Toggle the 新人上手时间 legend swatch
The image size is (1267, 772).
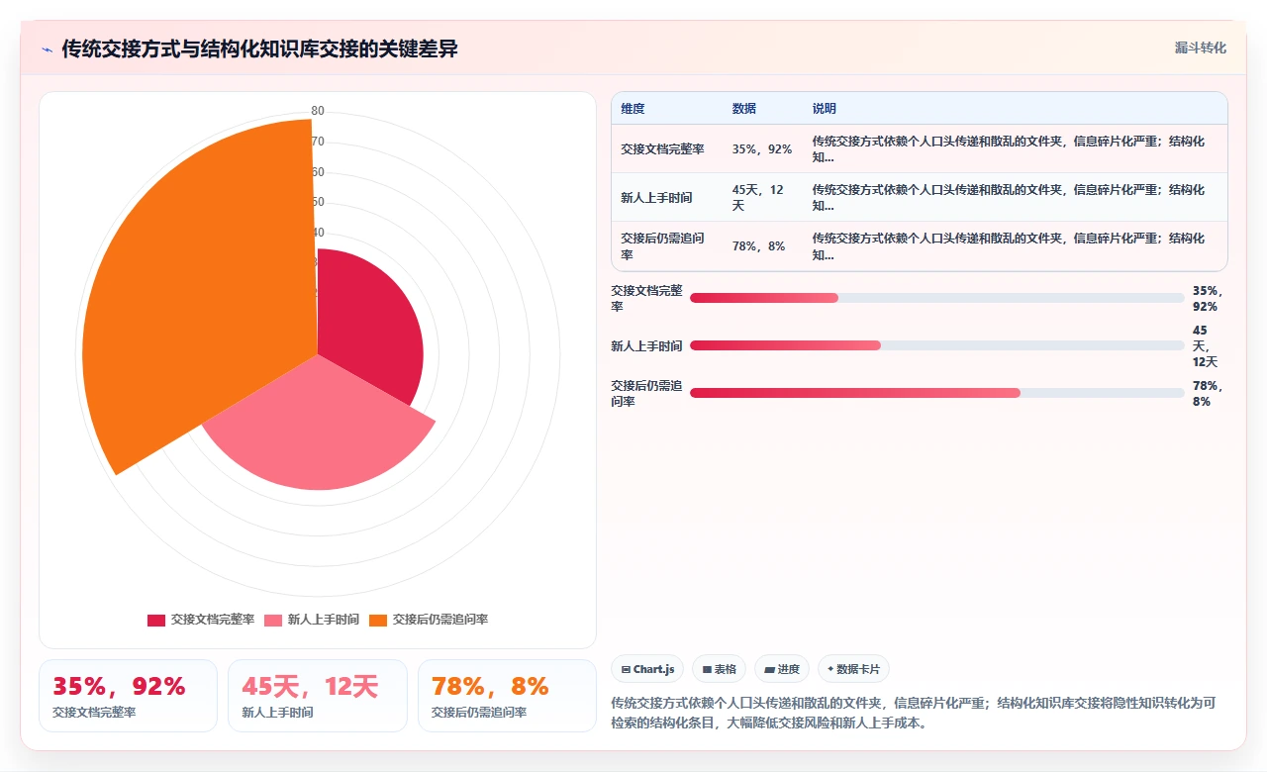(273, 620)
